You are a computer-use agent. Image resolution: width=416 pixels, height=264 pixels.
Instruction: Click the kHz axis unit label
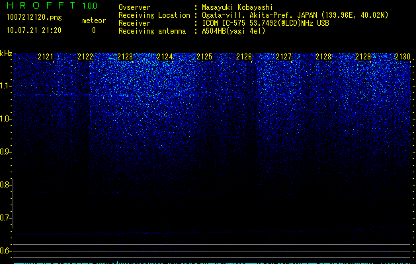point(6,53)
